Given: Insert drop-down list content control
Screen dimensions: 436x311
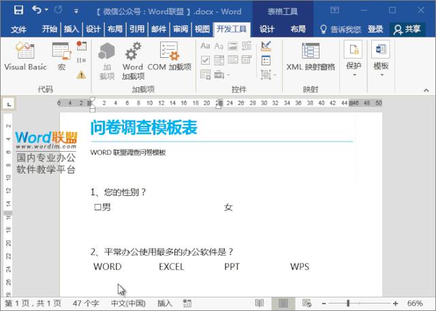Looking at the screenshot, I should [x=233, y=60].
